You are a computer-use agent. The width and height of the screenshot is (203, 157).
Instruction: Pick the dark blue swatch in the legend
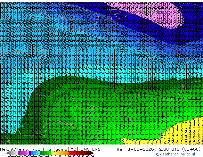pyautogui.click(x=30, y=153)
